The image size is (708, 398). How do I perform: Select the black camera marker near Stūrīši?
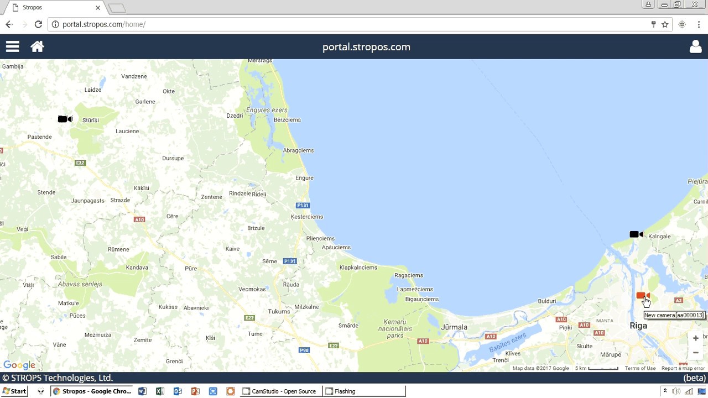[x=65, y=119]
